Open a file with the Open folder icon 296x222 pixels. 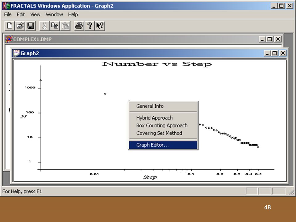point(20,26)
